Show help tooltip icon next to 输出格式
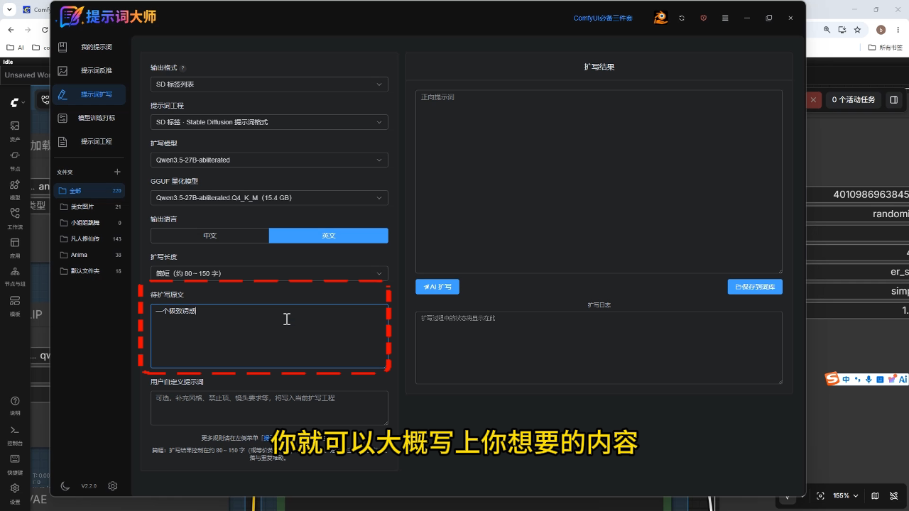909x511 pixels. pos(183,68)
